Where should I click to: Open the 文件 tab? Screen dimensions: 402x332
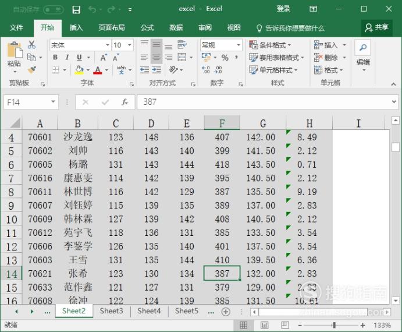pos(16,27)
